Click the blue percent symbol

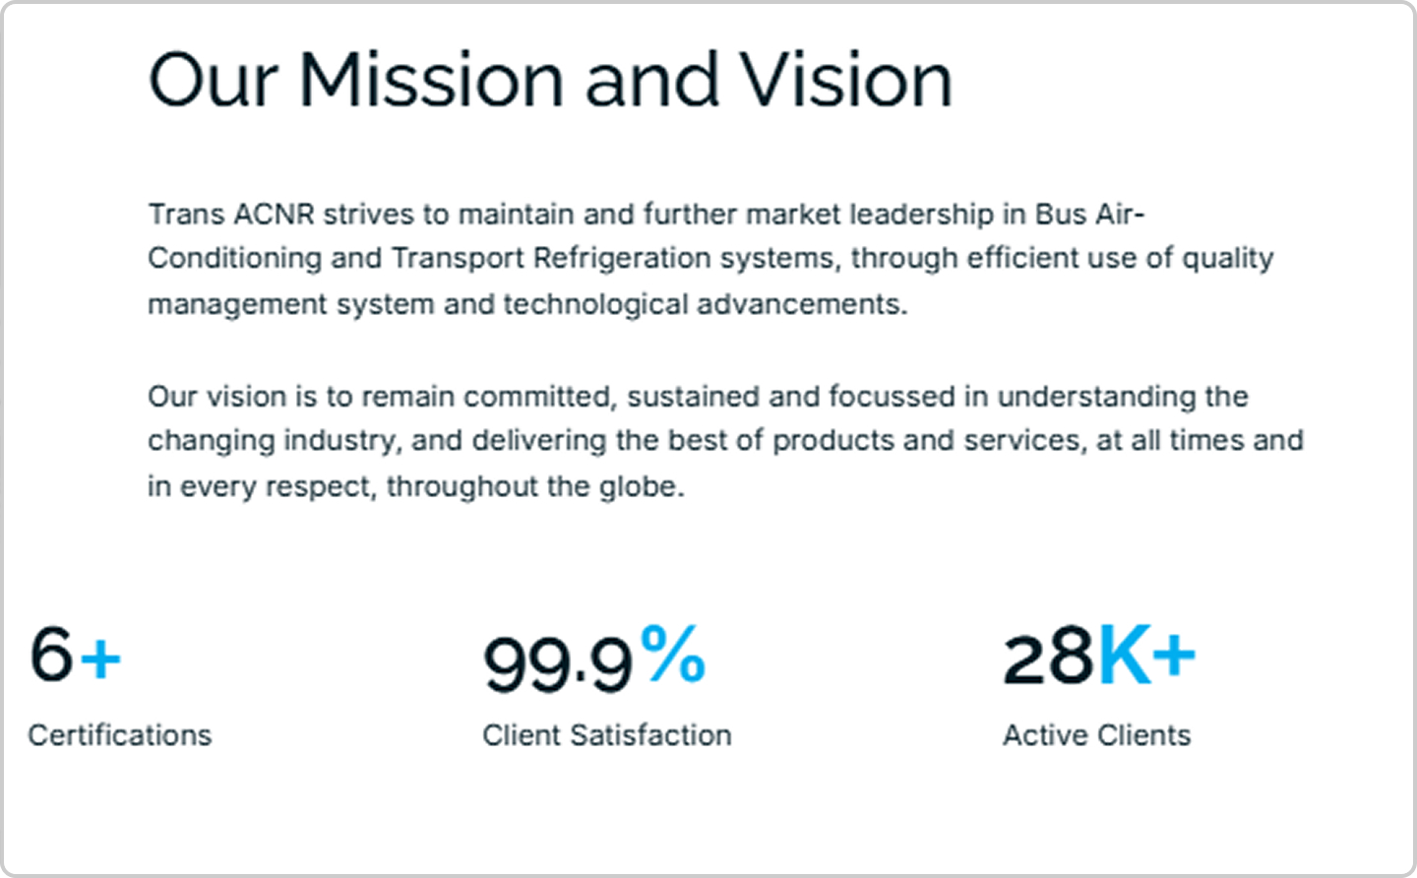673,654
